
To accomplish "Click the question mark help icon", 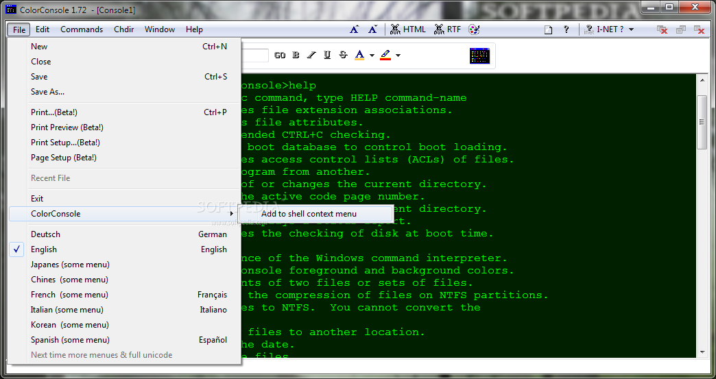I will coord(566,29).
